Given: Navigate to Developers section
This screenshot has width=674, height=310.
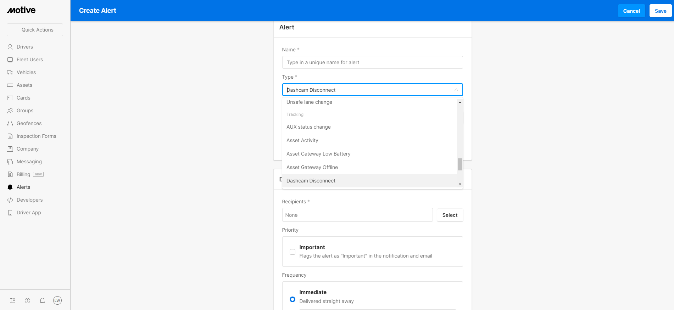Looking at the screenshot, I should point(29,200).
